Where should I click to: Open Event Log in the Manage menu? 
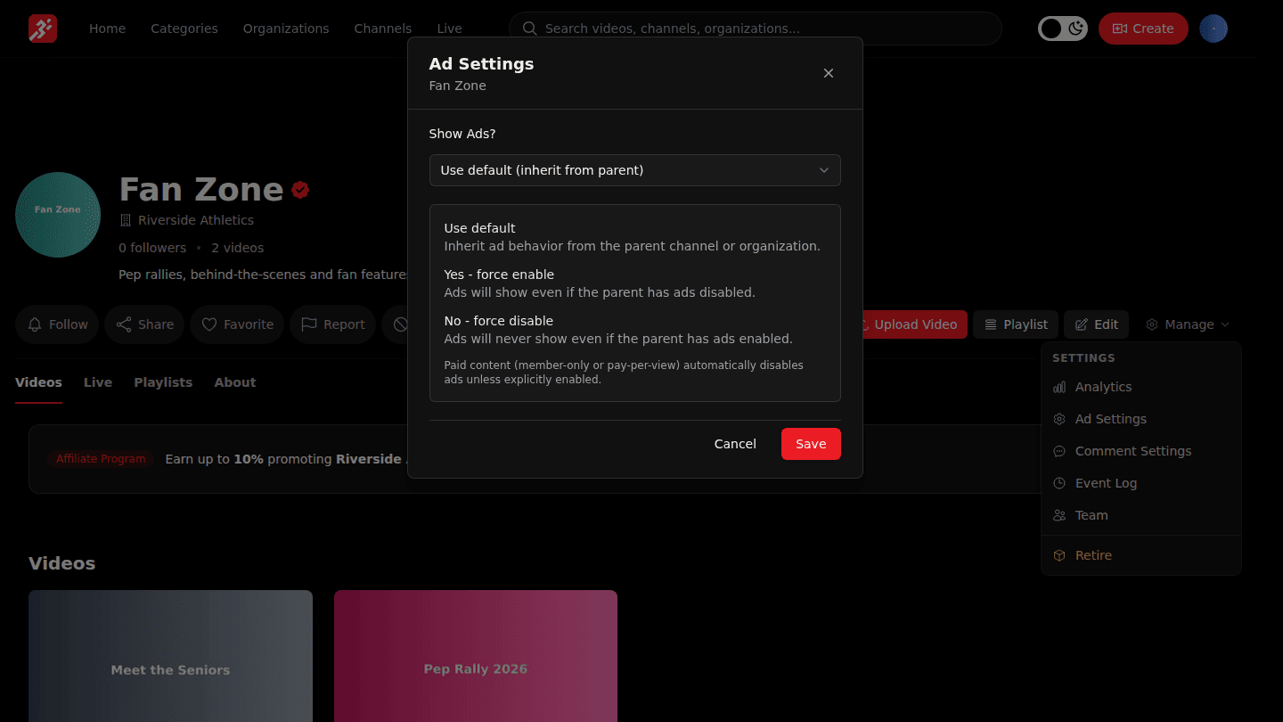point(1141,483)
